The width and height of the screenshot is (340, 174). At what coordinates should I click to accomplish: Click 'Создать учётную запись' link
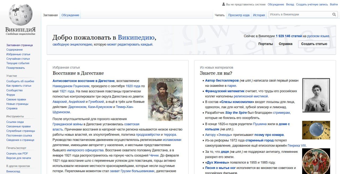point(312,4)
